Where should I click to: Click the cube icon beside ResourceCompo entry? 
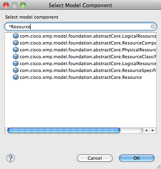coord(16,43)
